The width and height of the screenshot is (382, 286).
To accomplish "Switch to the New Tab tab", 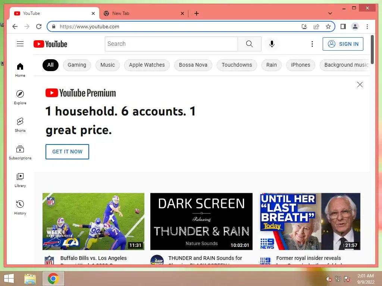I will [144, 13].
